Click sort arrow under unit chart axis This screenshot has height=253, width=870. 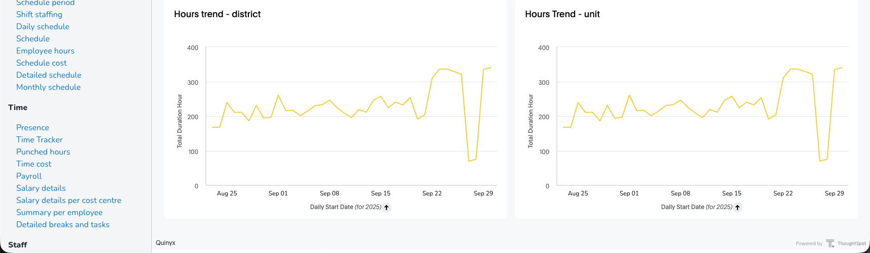click(737, 208)
